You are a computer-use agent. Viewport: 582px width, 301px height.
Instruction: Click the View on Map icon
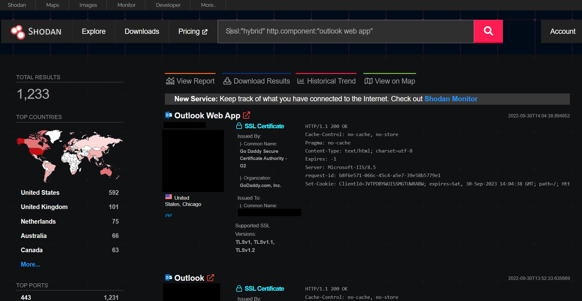point(368,81)
